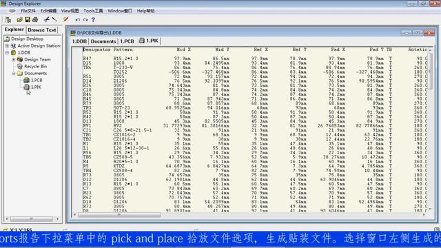Click the left arrow of report horizontal scrollbar
Screen dimensions: 441x248
pyautogui.click(x=74, y=215)
